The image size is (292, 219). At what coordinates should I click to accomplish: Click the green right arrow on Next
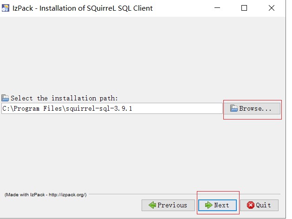click(x=208, y=205)
